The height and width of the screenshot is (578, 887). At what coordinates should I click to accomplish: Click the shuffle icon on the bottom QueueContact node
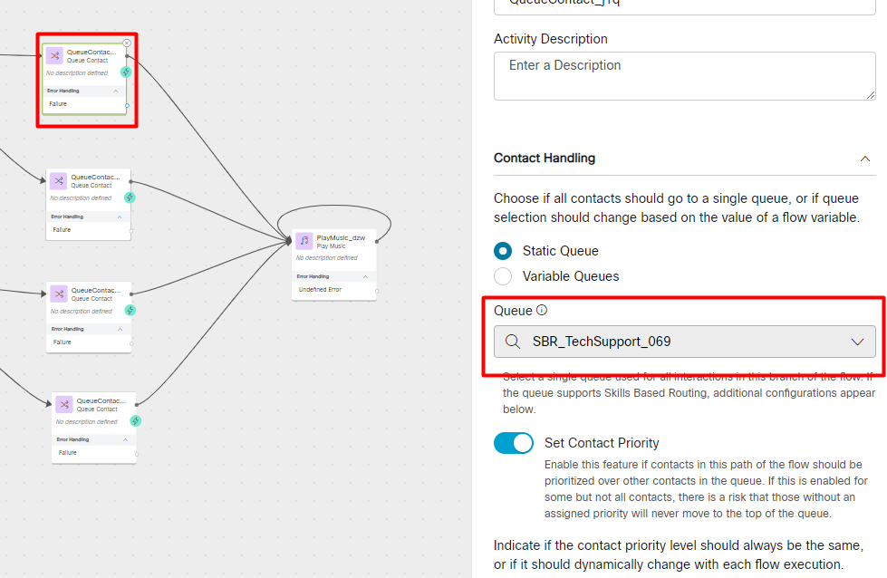click(64, 404)
